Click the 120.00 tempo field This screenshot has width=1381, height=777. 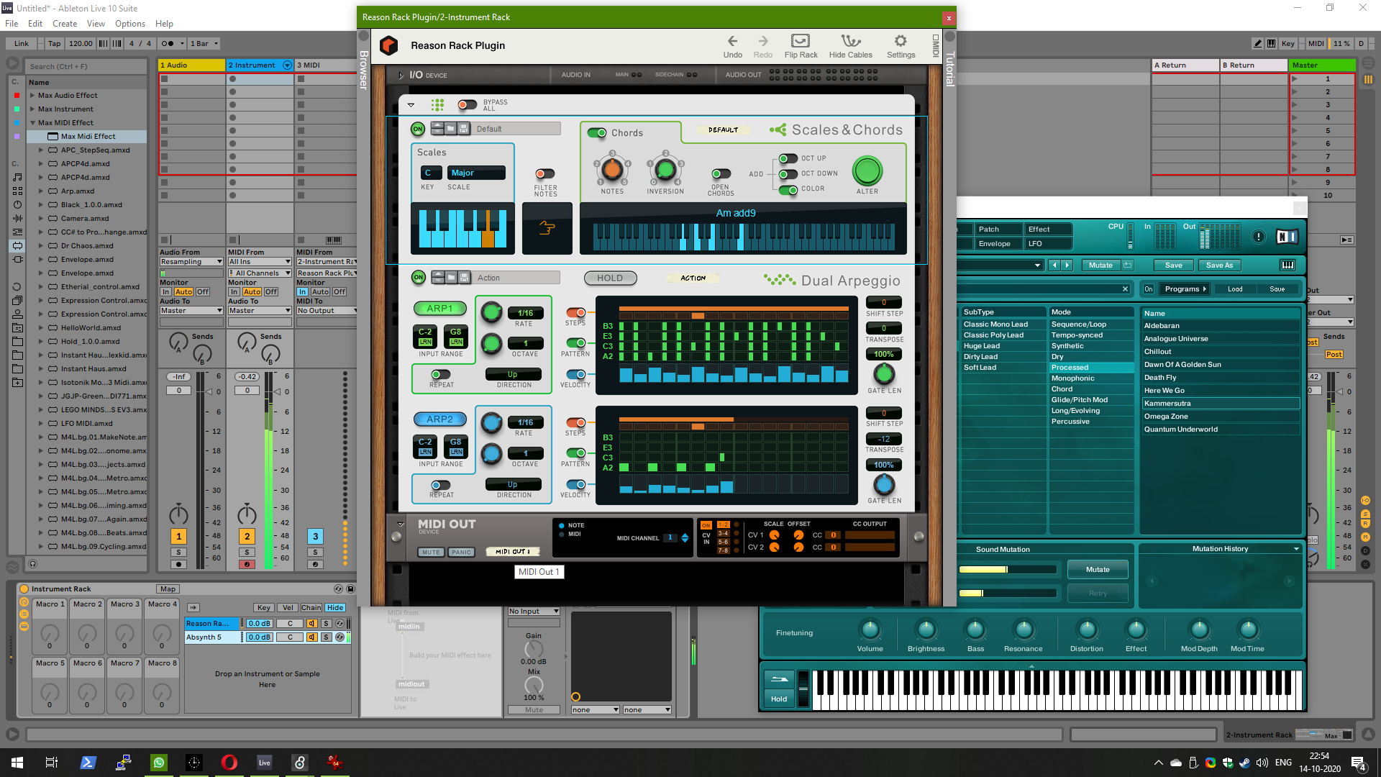(81, 43)
